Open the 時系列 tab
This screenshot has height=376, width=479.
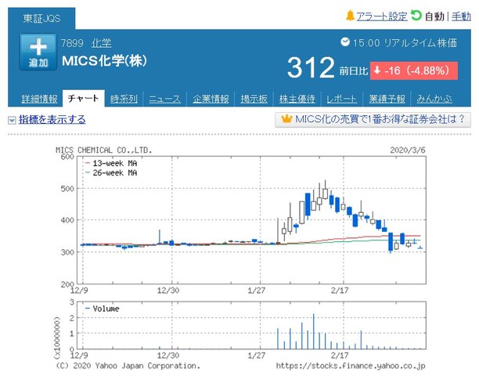click(124, 99)
